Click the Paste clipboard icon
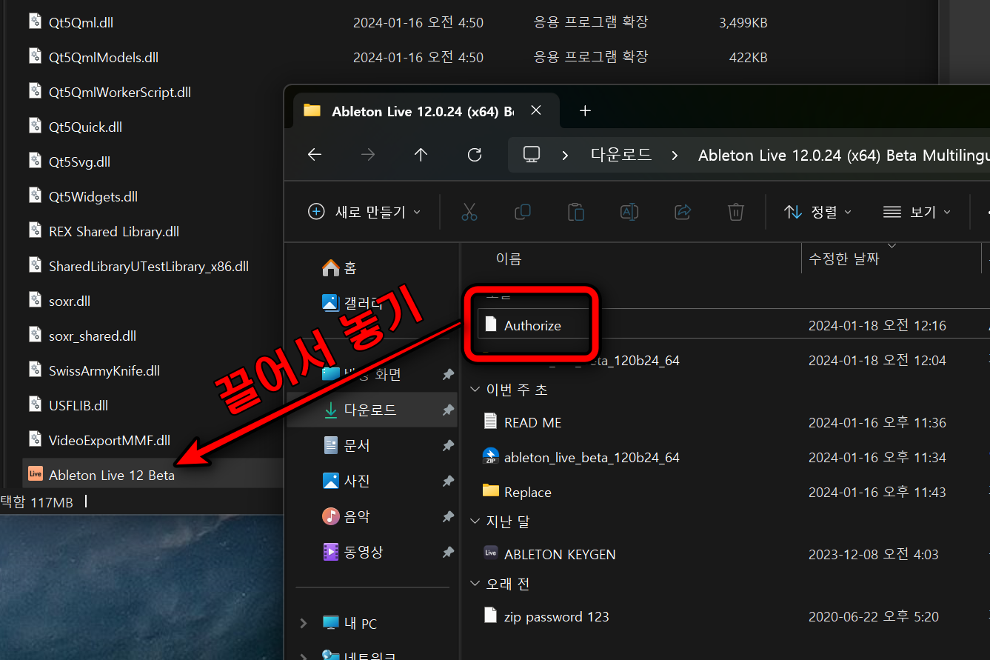Viewport: 990px width, 660px height. 576,213
